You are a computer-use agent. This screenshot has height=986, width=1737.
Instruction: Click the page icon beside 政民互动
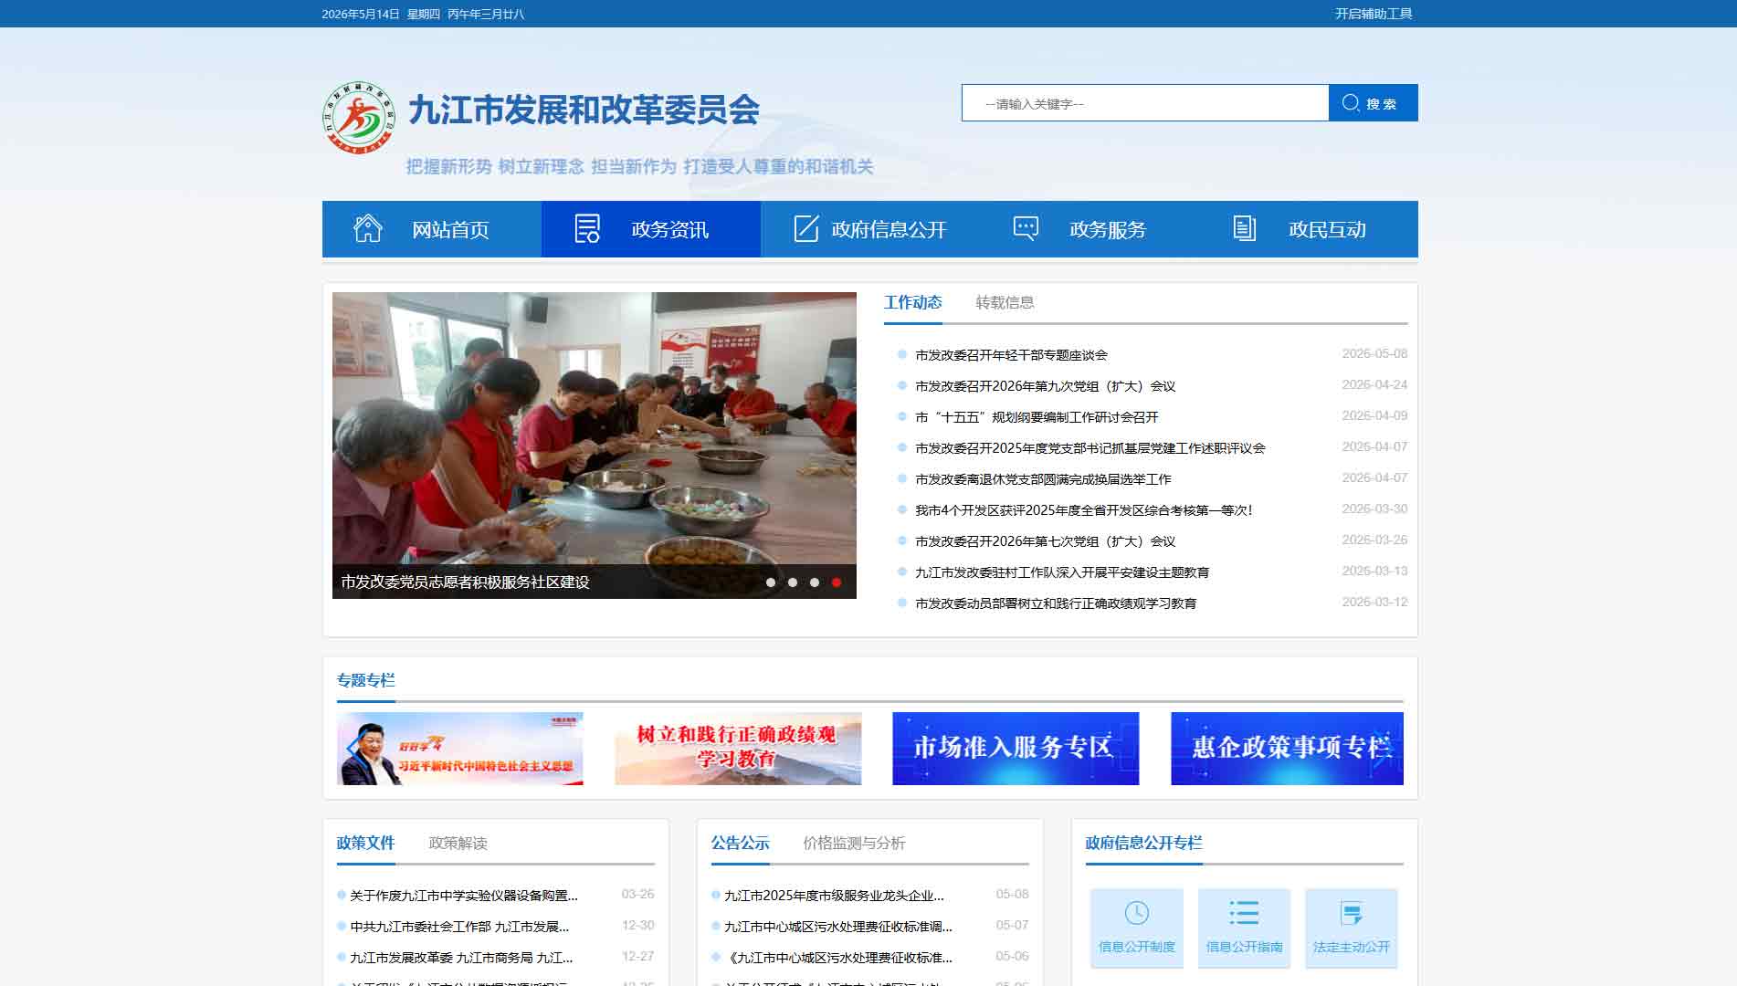1245,228
